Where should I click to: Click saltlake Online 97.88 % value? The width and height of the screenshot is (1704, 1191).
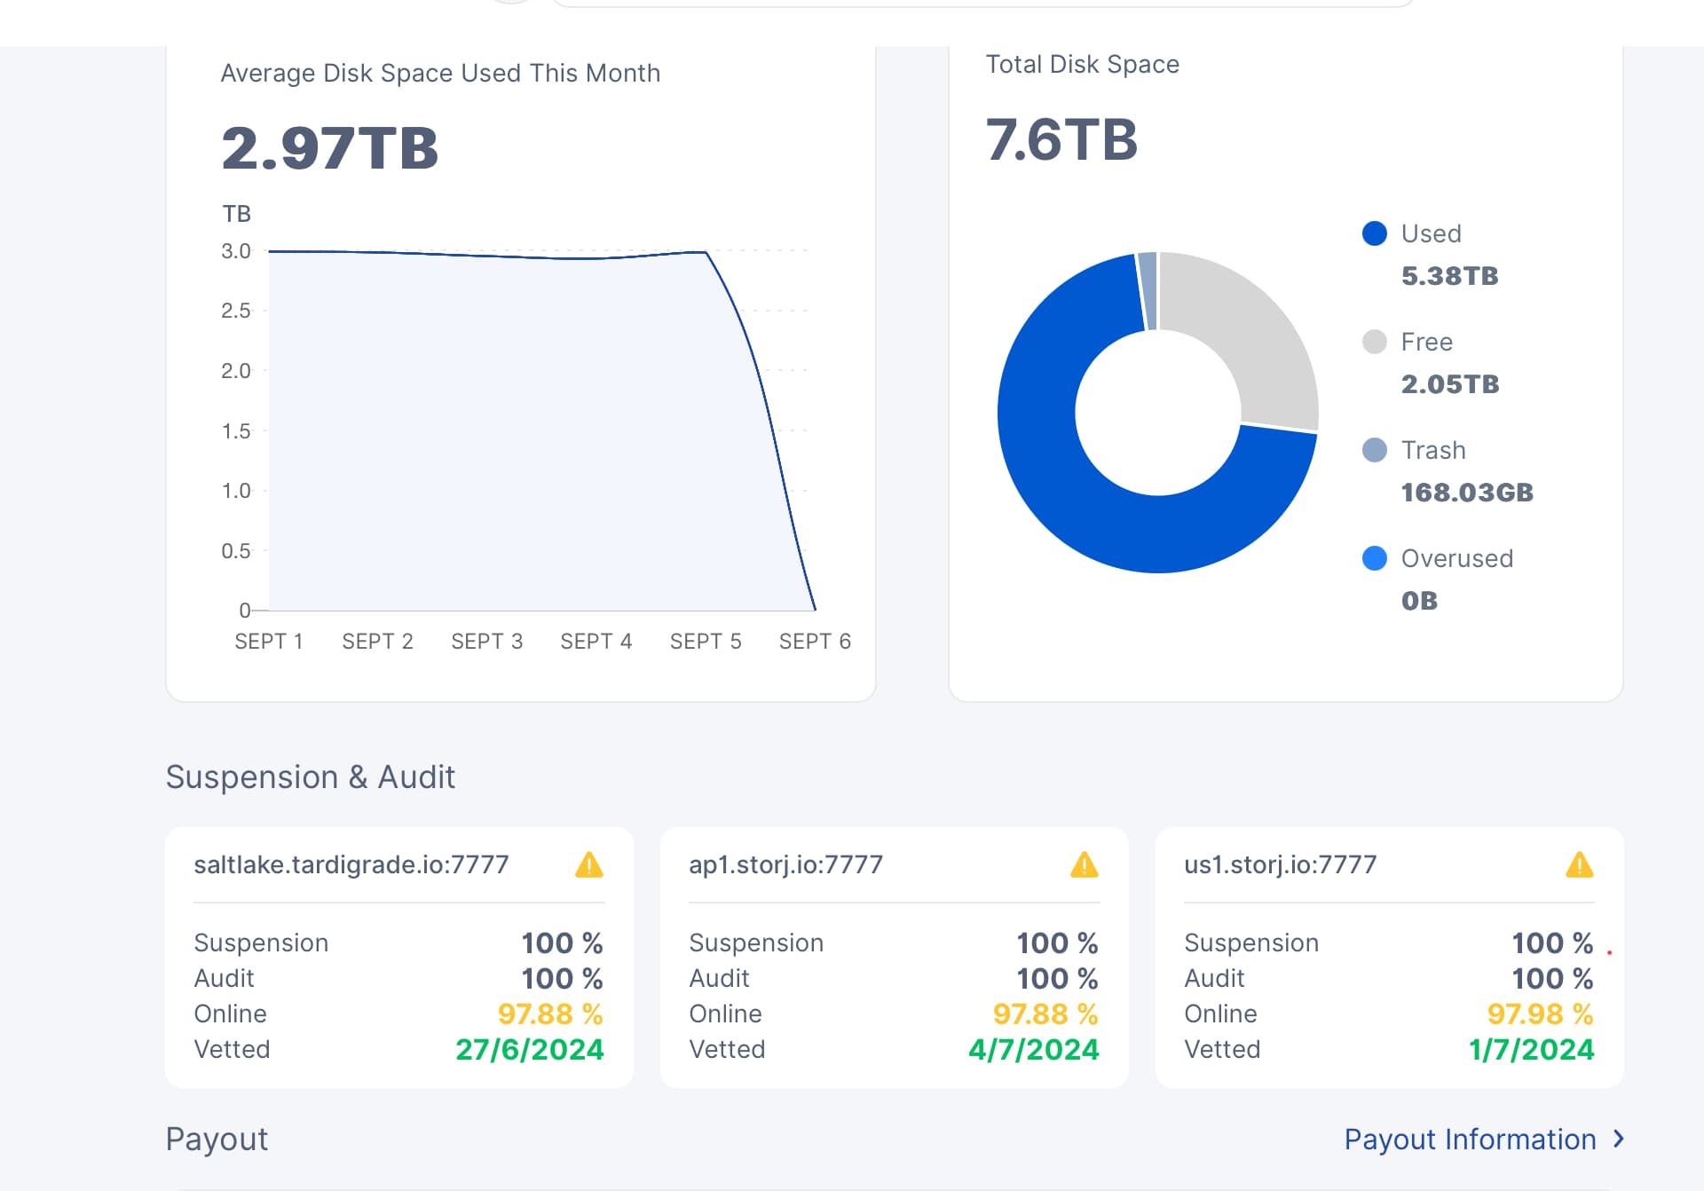pos(549,1014)
